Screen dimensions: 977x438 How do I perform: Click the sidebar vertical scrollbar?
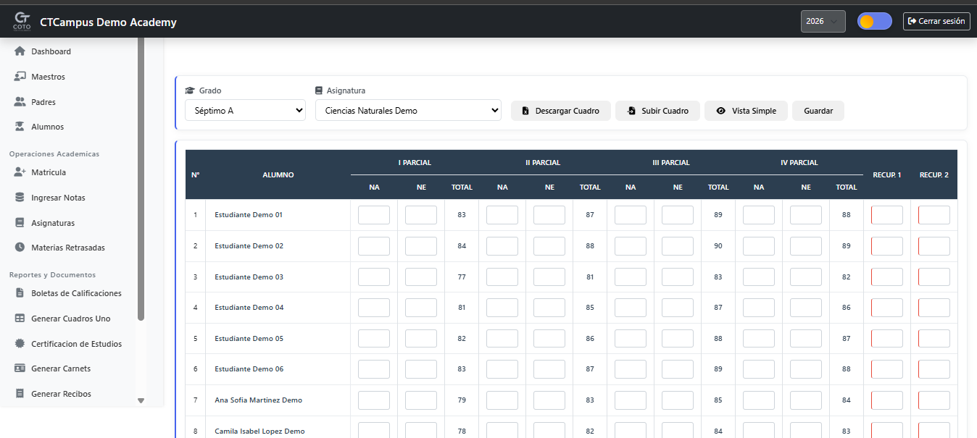coord(141,180)
